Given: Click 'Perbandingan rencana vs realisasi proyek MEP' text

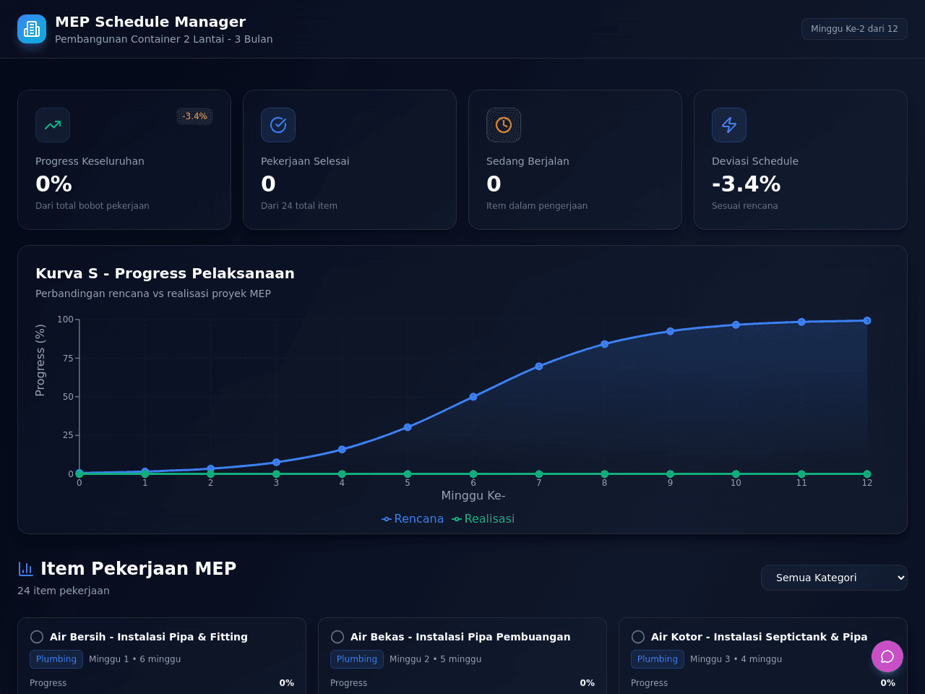Looking at the screenshot, I should pyautogui.click(x=153, y=294).
